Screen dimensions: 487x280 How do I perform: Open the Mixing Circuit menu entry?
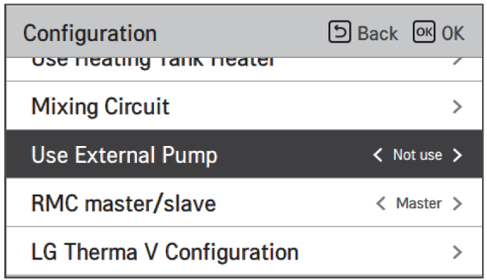pos(244,106)
